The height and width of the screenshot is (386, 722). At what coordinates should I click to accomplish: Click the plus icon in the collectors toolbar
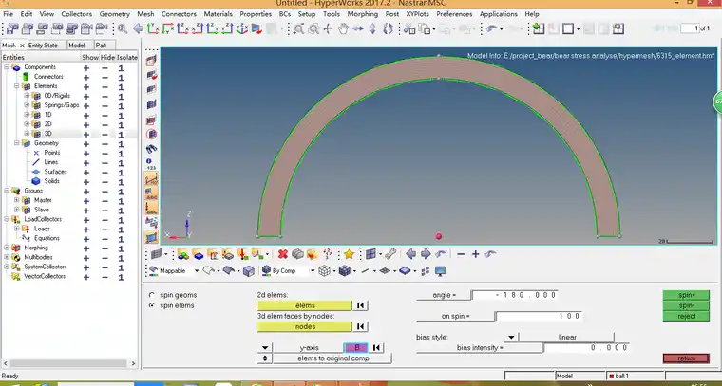(476, 254)
